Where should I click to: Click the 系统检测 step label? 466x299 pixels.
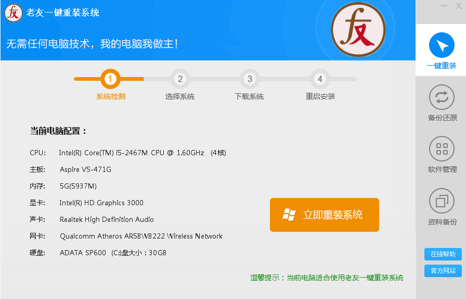(111, 96)
